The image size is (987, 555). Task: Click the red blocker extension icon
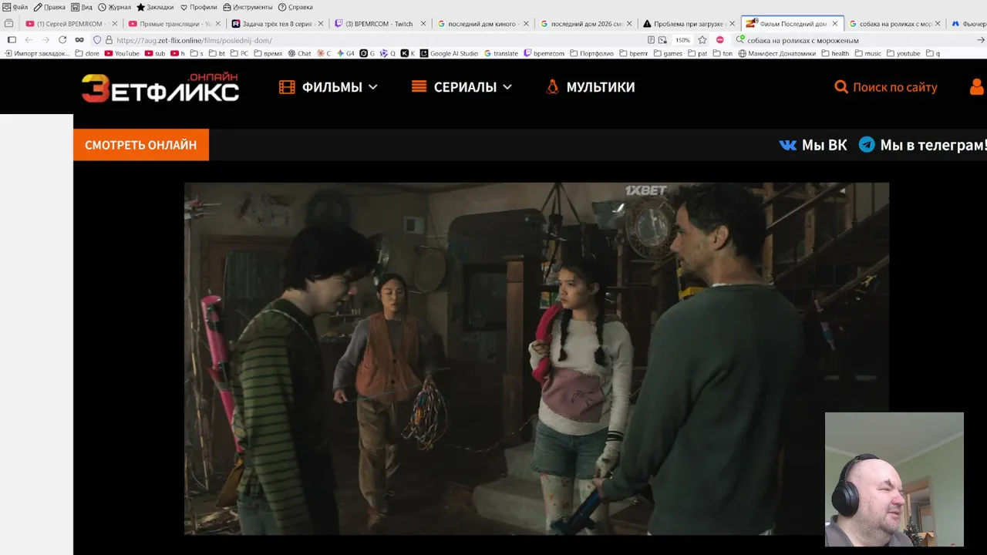(x=720, y=40)
